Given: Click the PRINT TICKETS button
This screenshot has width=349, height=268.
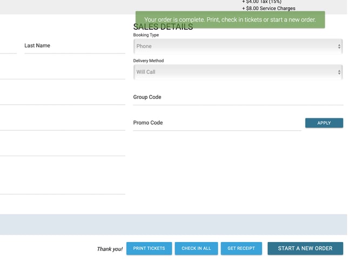Looking at the screenshot, I should tap(149, 249).
